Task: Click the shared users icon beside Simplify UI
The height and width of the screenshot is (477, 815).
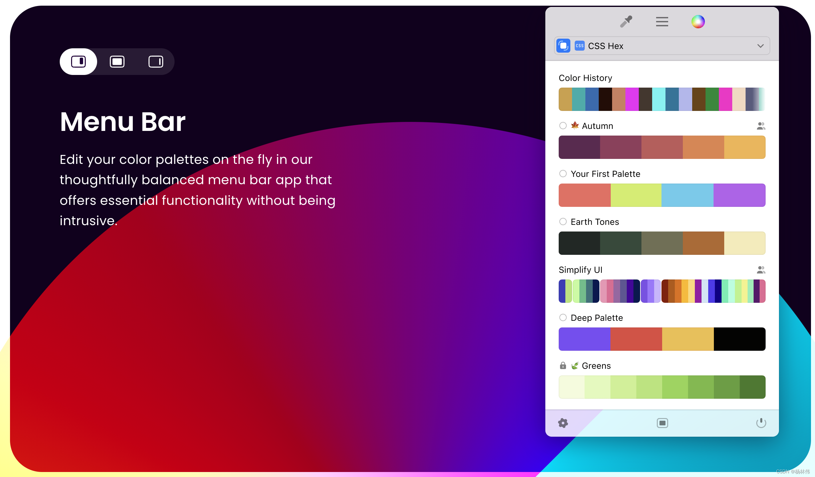Action: [x=761, y=270]
